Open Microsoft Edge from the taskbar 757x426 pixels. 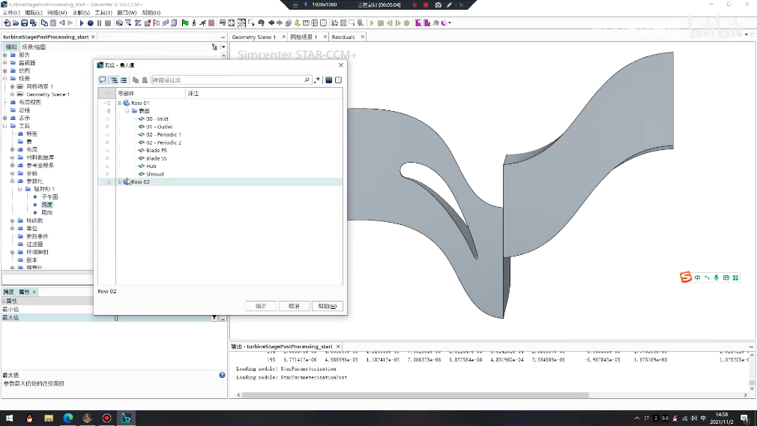click(68, 418)
